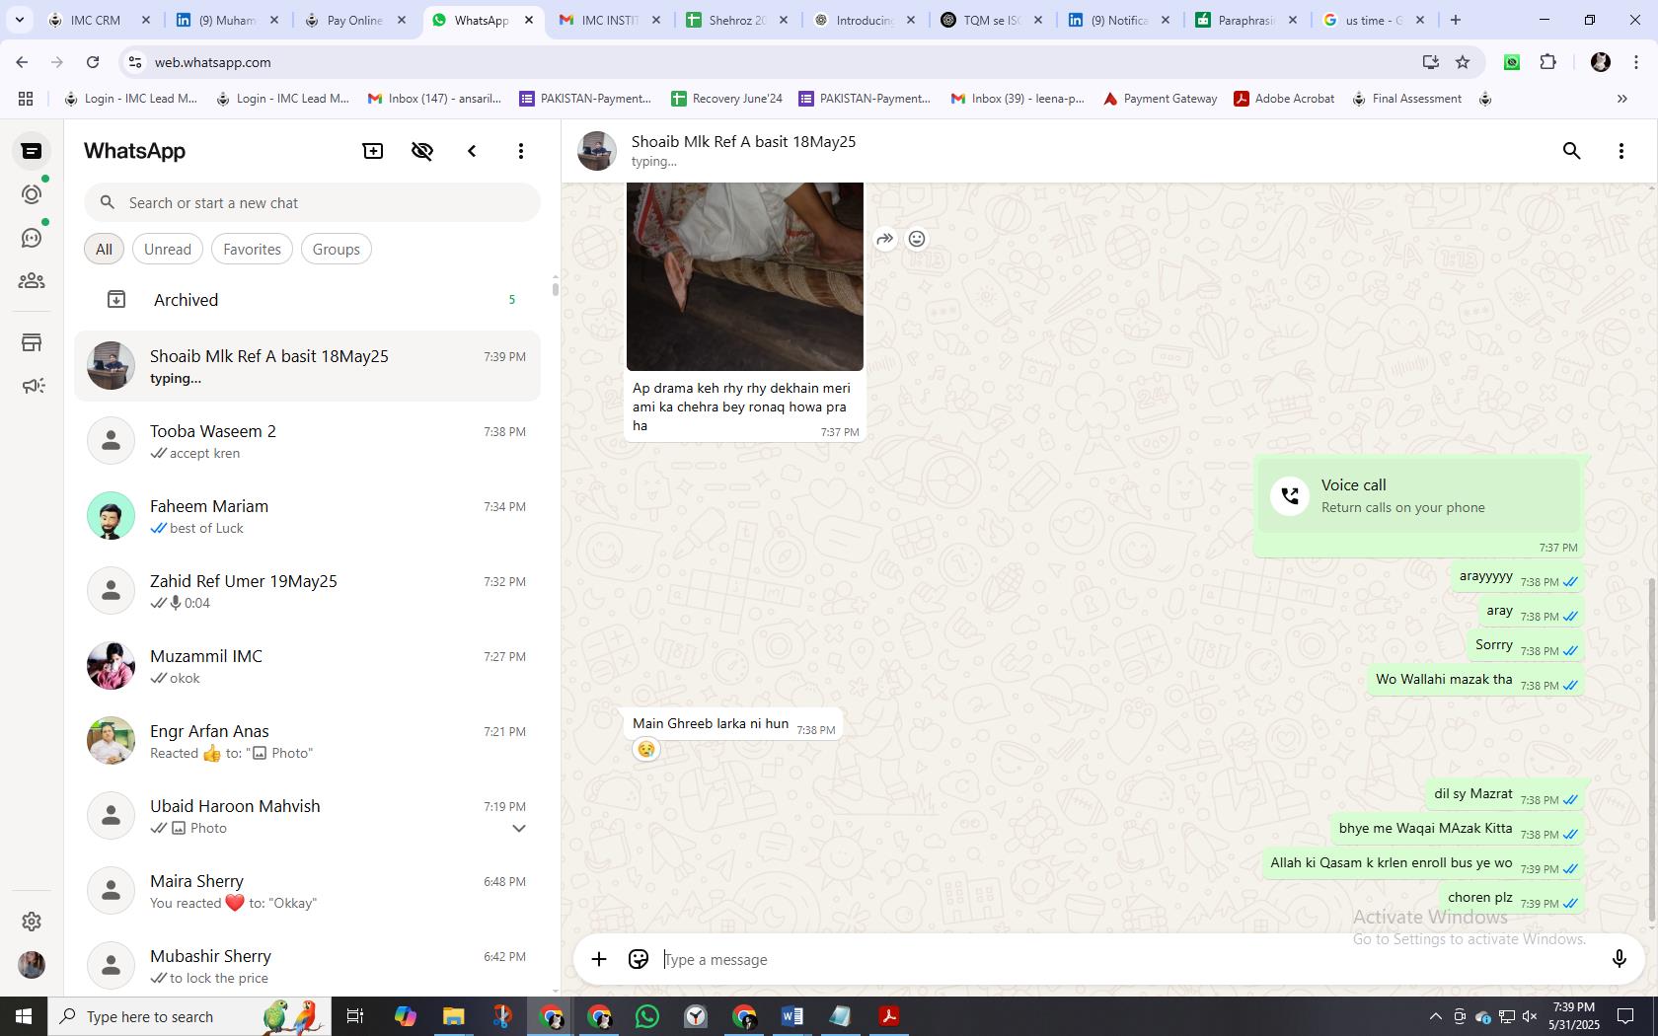This screenshot has height=1036, width=1658.
Task: Switch to IMC CRM browser tab
Action: [x=96, y=20]
